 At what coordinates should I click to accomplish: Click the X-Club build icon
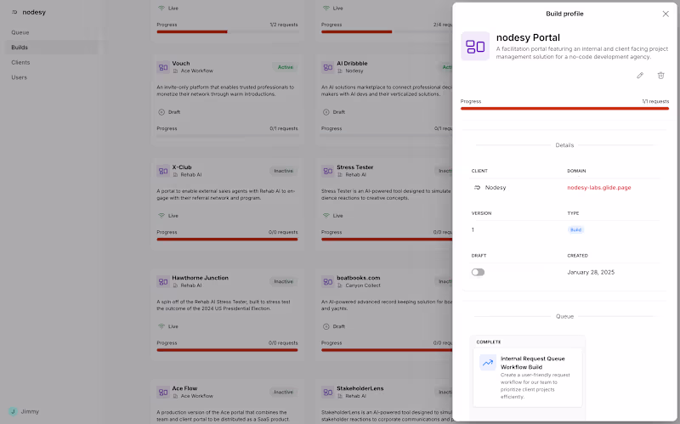[163, 171]
